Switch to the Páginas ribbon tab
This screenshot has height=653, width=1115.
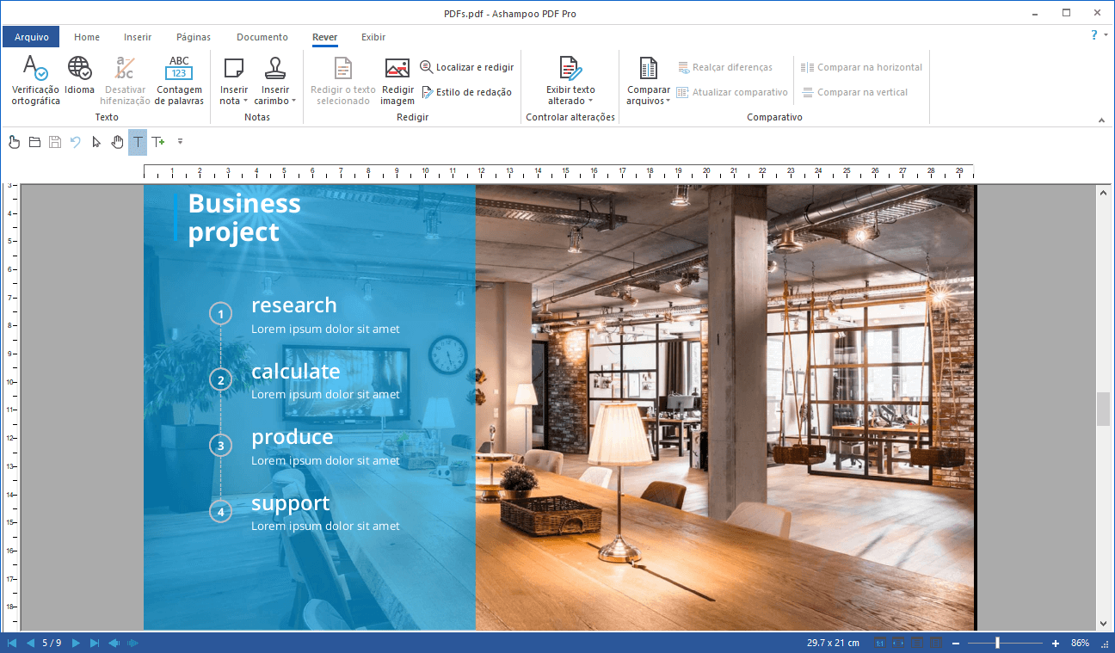(194, 37)
